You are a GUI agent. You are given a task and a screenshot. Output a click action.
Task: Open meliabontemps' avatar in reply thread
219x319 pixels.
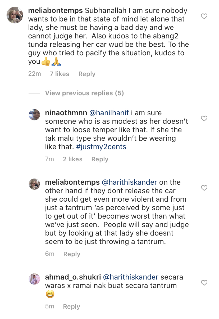[34, 184]
